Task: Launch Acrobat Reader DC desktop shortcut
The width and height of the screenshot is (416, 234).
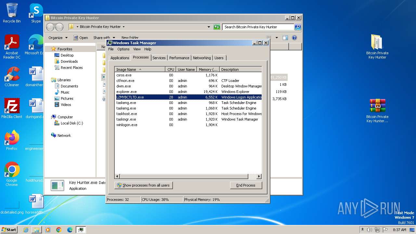Action: [12, 47]
